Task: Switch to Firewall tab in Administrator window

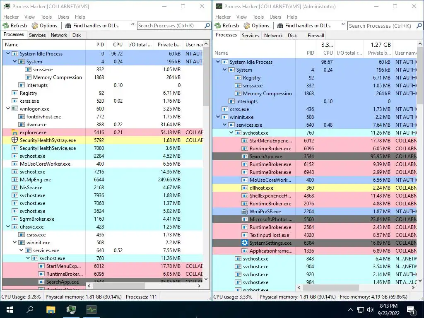Action: (316, 36)
